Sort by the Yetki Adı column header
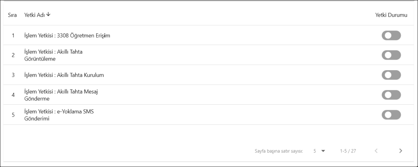This screenshot has height=167, width=418. 34,15
